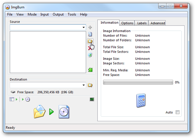Click the large green Build play arrow
The width and height of the screenshot is (195, 138).
pyautogui.click(x=51, y=112)
